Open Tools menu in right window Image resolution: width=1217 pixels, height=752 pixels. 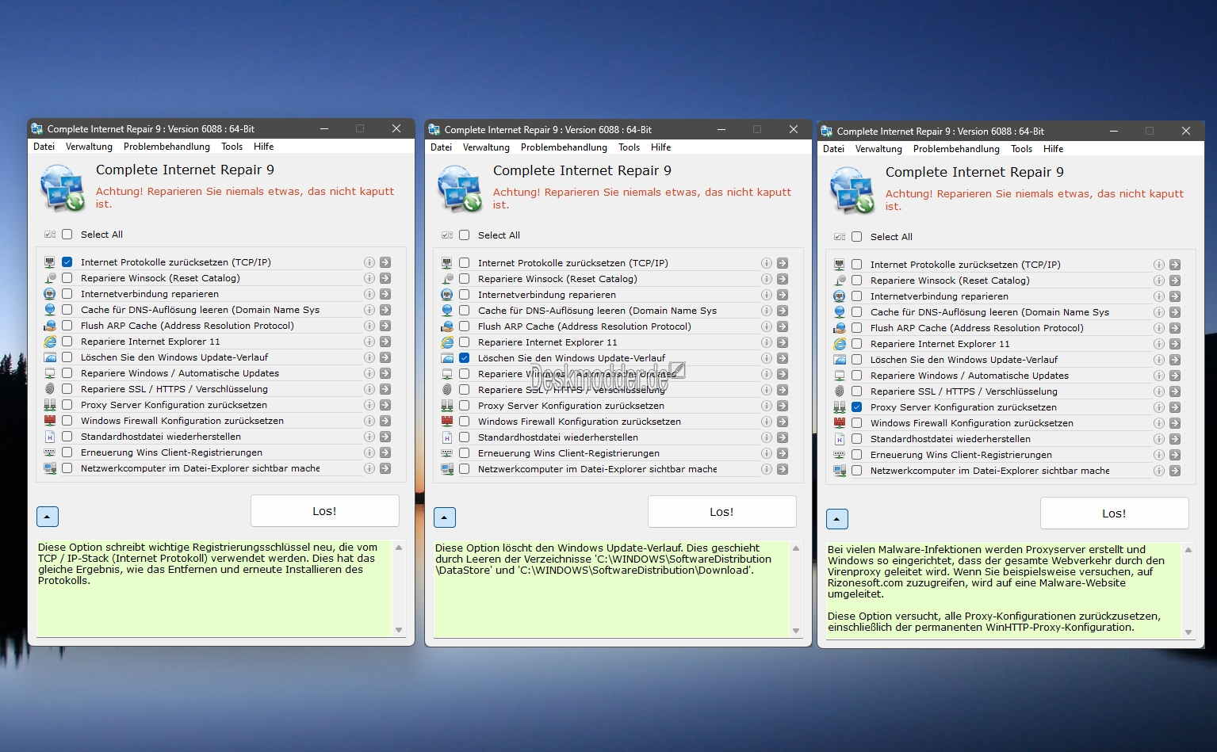click(x=1022, y=149)
